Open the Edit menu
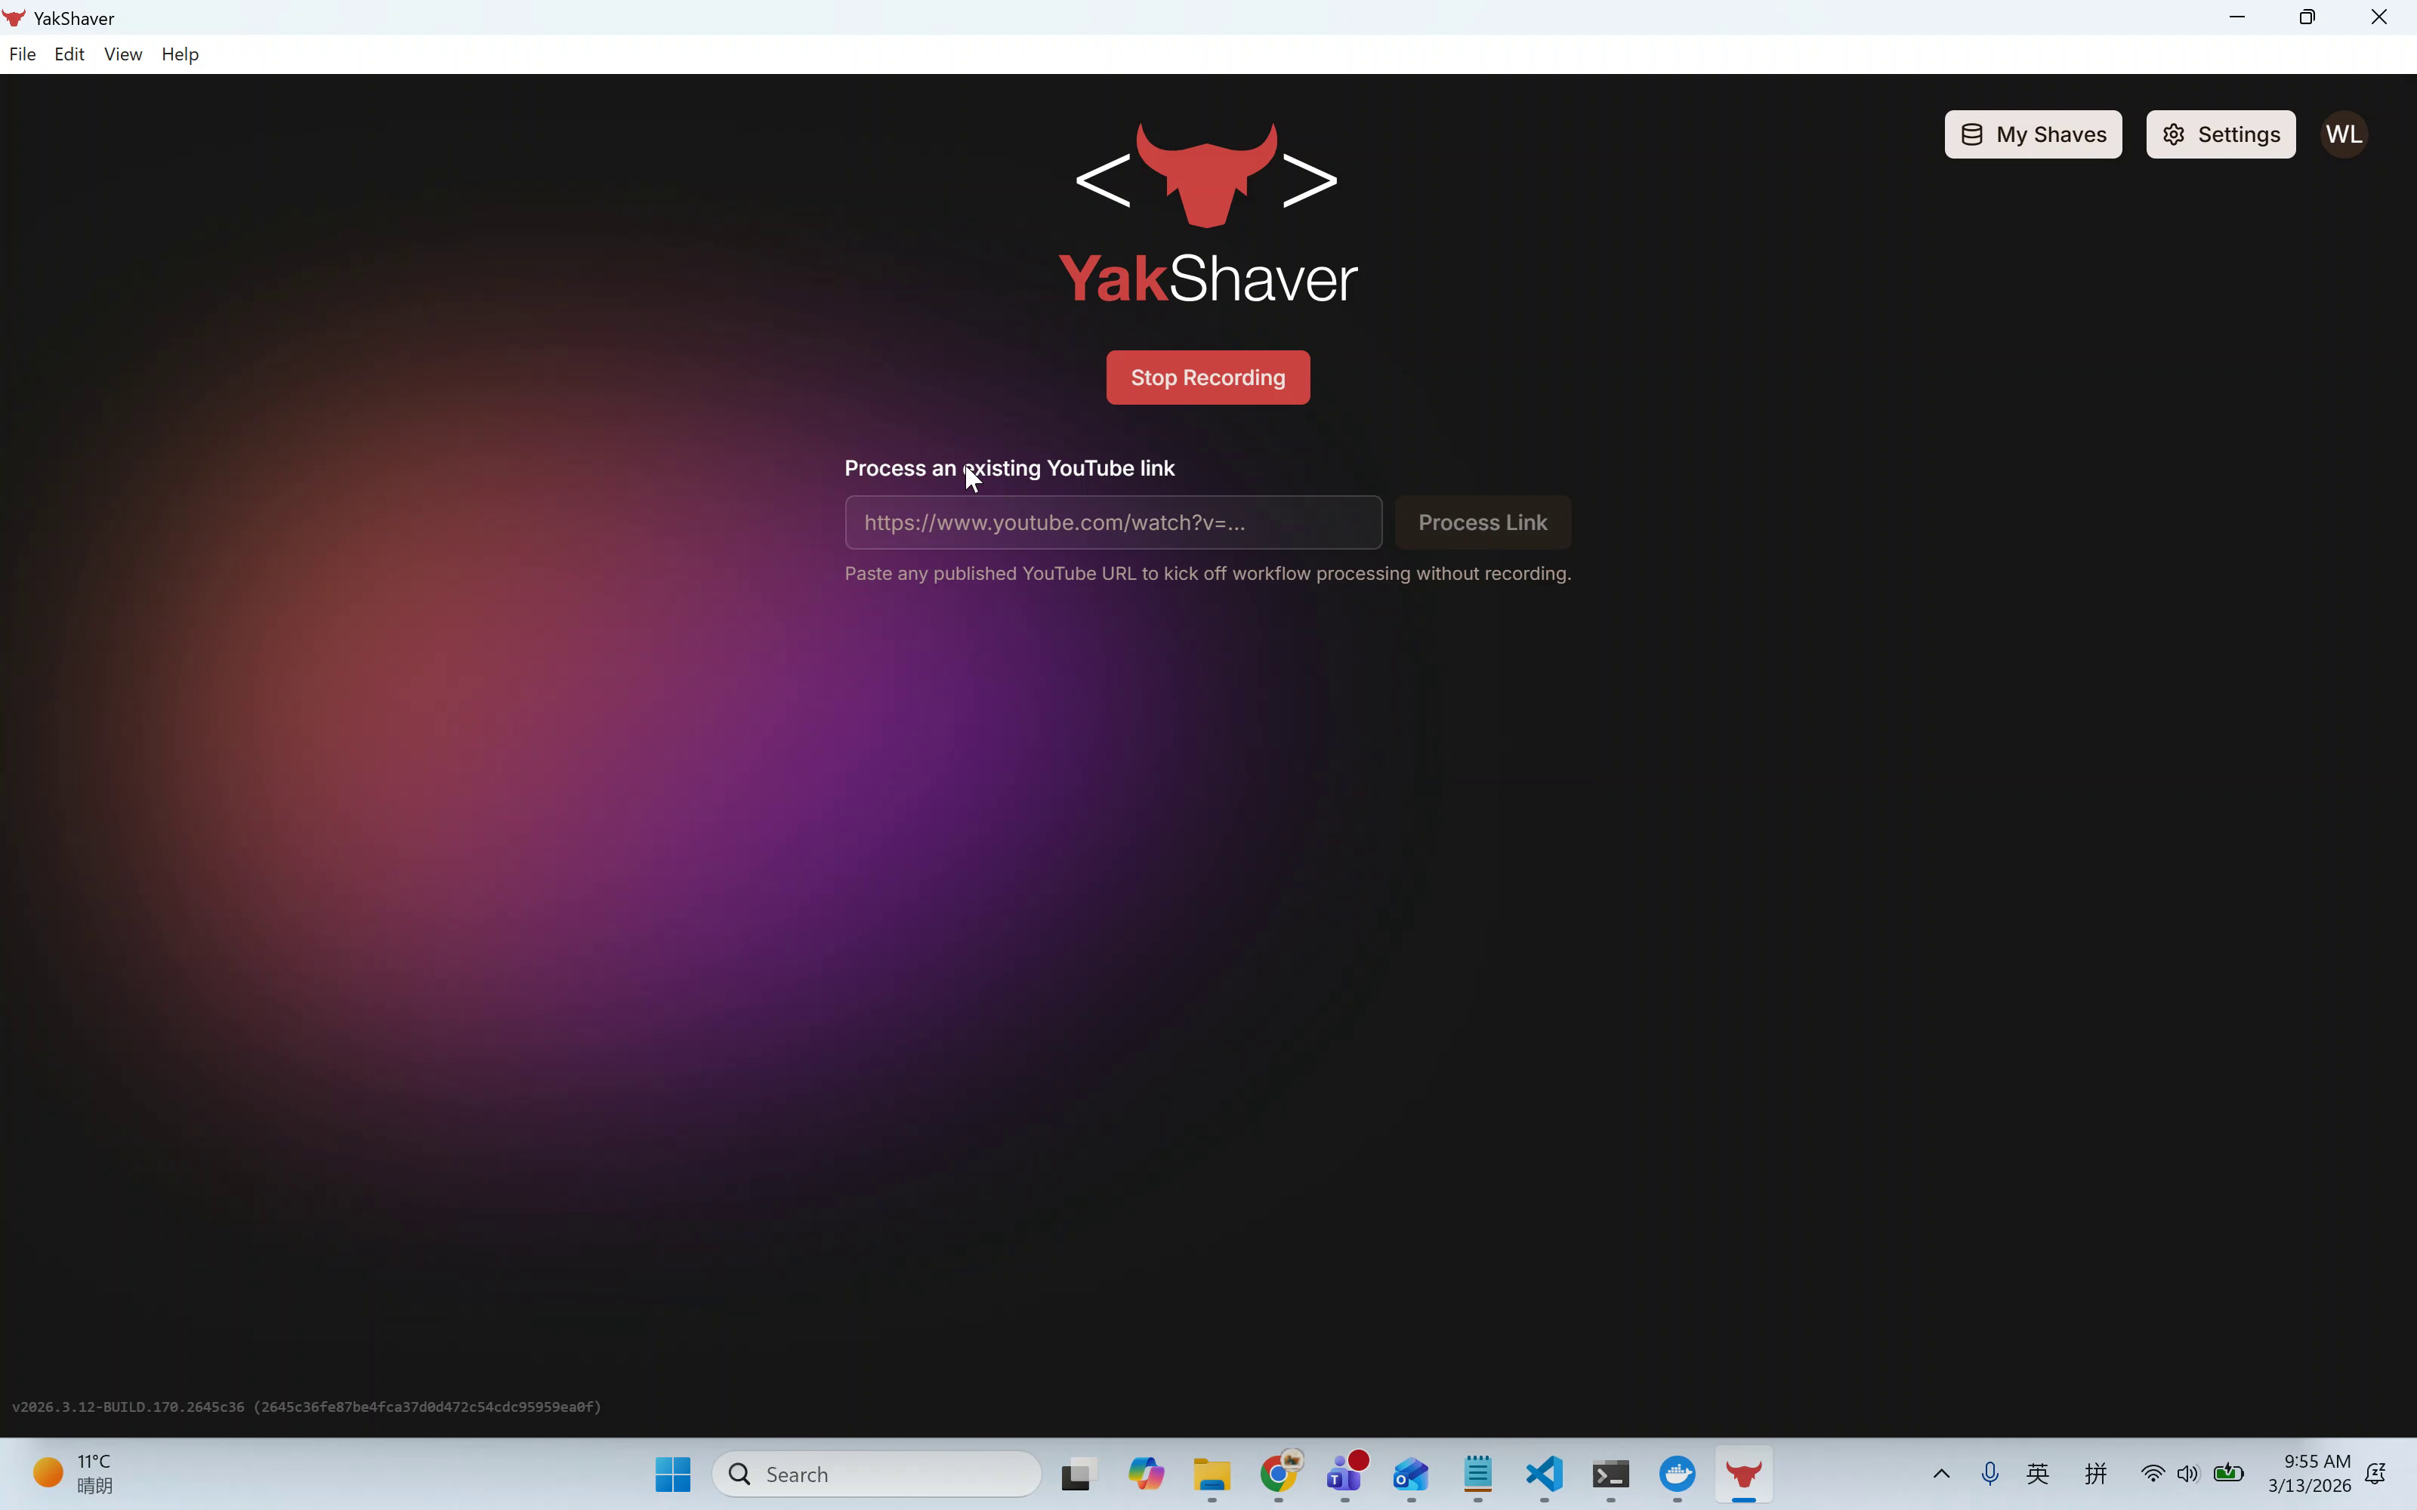The image size is (2417, 1510). (x=69, y=54)
